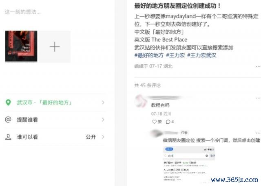This screenshot has width=261, height=186.
Task: Expand the 提醒谁看 row chevron
Action: 103,120
